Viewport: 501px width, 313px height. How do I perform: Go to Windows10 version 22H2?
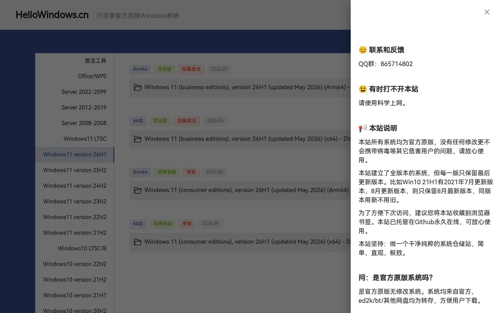click(x=75, y=264)
